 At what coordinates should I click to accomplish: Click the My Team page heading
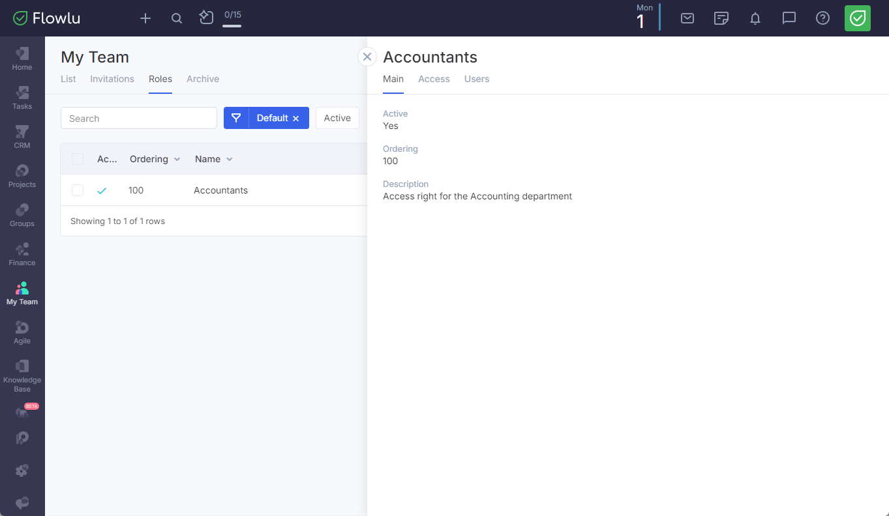(95, 57)
